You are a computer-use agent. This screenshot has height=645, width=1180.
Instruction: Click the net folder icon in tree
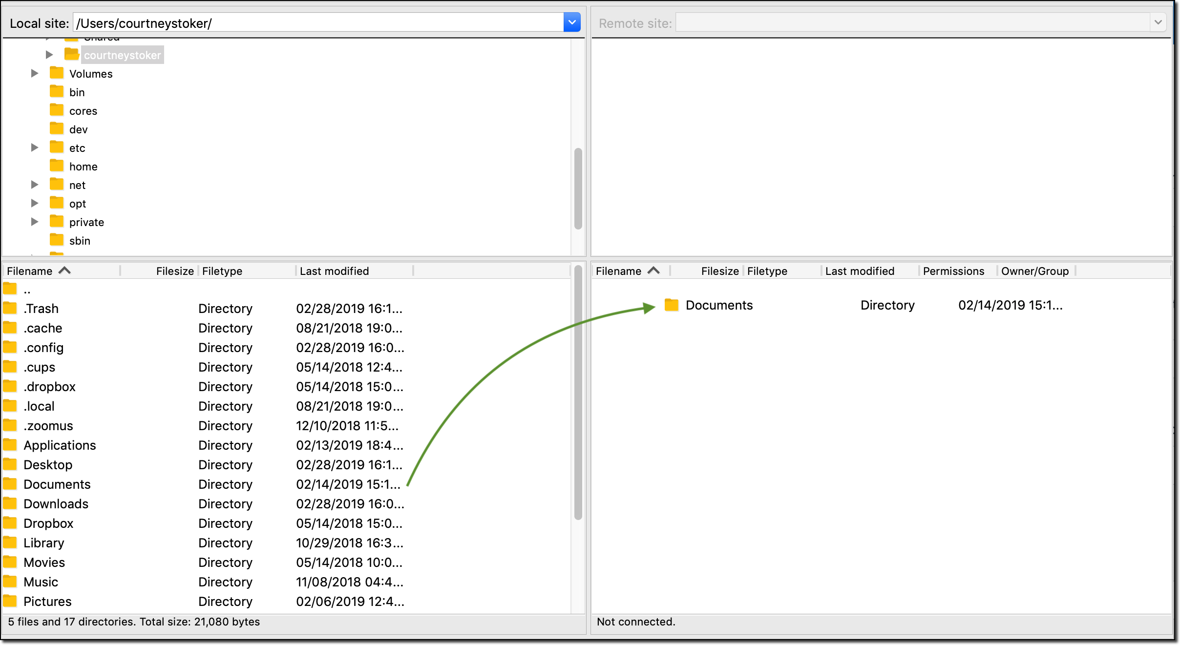point(57,185)
